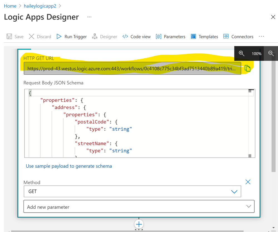Click the Method field label

click(32, 182)
